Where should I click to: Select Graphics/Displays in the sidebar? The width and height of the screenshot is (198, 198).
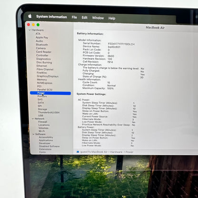pos(48,76)
